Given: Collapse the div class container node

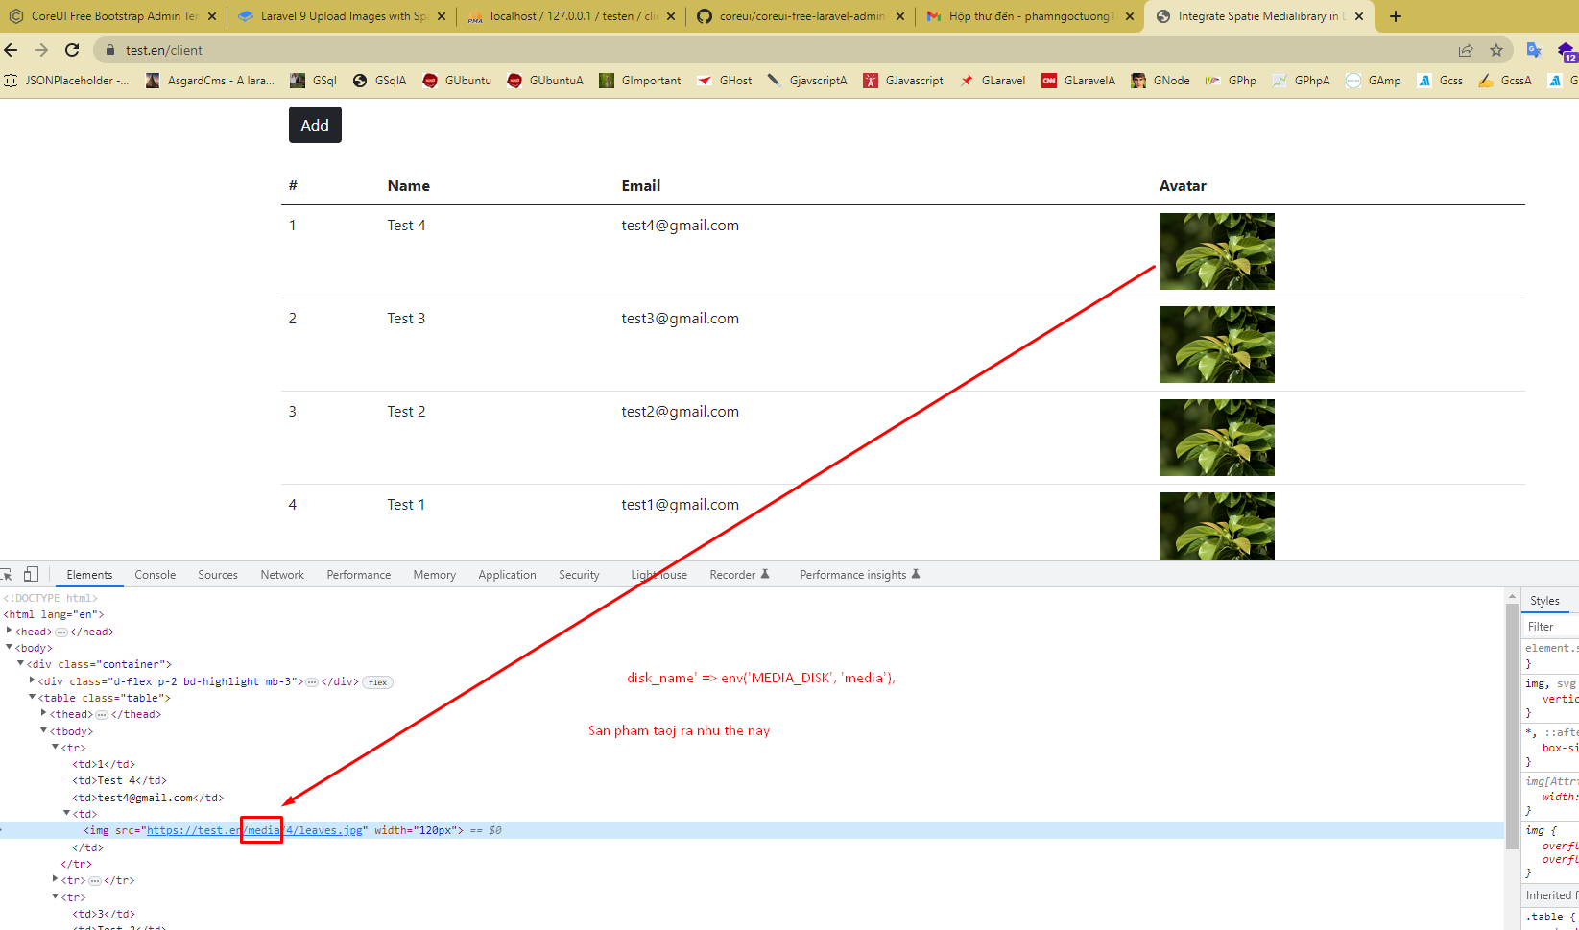Looking at the screenshot, I should point(20,663).
